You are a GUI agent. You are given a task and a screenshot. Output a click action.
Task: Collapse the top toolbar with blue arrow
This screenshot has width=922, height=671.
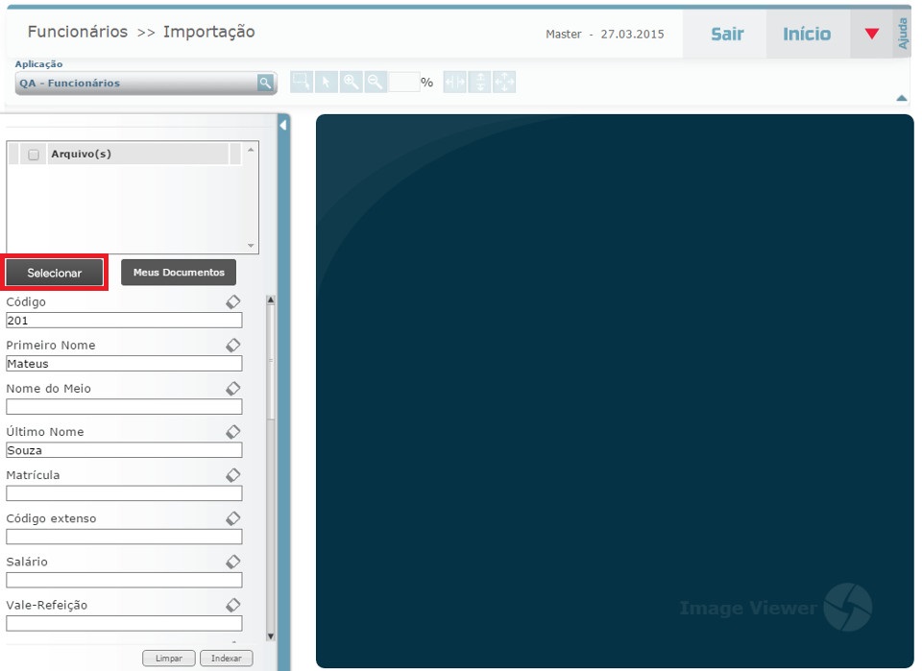pyautogui.click(x=901, y=98)
